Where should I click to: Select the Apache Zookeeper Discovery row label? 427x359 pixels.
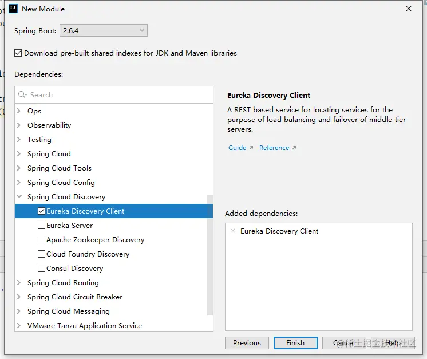tap(96, 240)
